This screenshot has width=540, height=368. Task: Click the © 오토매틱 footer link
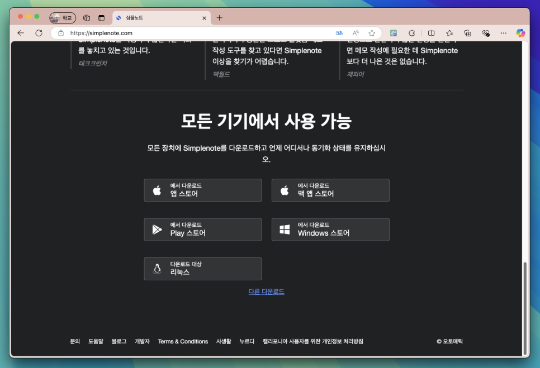pos(450,341)
